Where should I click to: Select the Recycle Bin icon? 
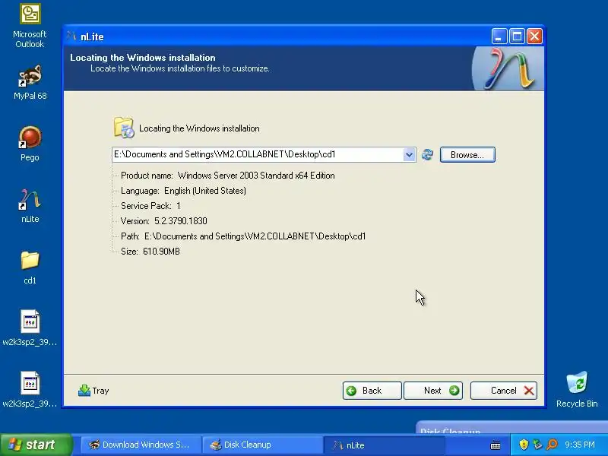point(577,389)
